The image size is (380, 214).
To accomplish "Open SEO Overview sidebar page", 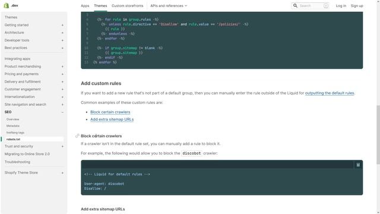I will [x=12, y=119].
